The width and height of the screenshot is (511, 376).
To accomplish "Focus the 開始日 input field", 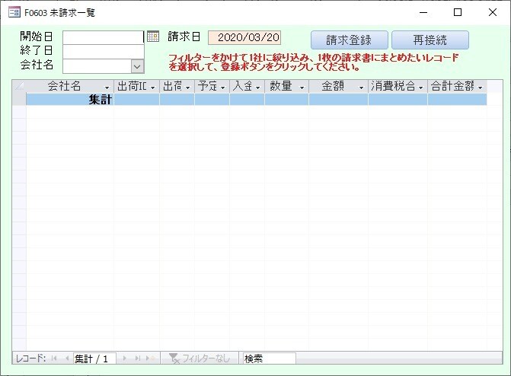I will [104, 37].
